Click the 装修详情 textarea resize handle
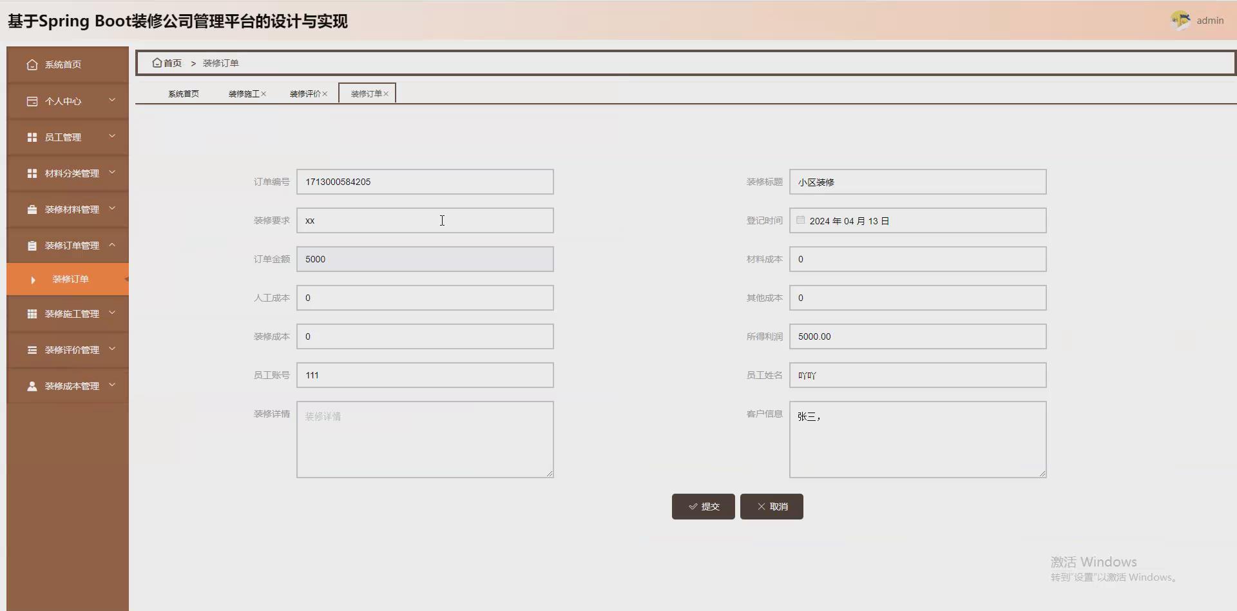The width and height of the screenshot is (1237, 611). coord(550,474)
